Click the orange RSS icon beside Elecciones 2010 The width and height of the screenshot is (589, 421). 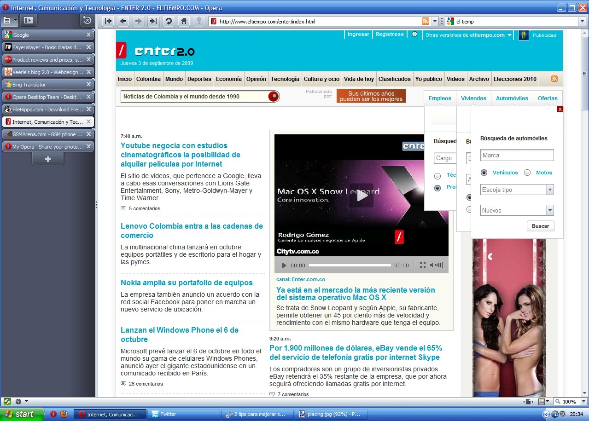(x=554, y=79)
